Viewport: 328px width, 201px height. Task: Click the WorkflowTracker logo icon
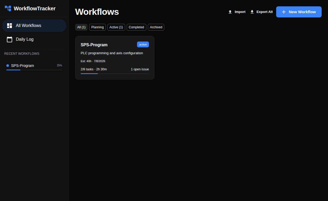tap(8, 8)
